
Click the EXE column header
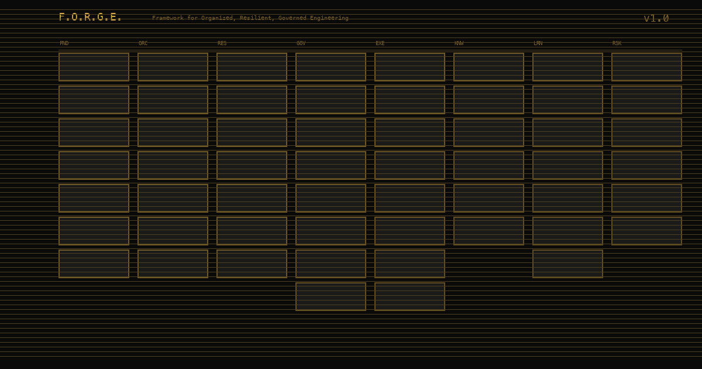coord(379,43)
